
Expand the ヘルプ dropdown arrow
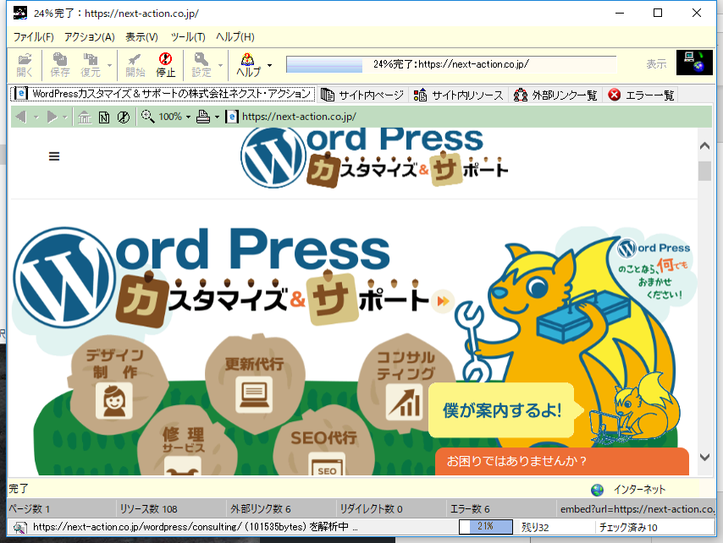(269, 65)
